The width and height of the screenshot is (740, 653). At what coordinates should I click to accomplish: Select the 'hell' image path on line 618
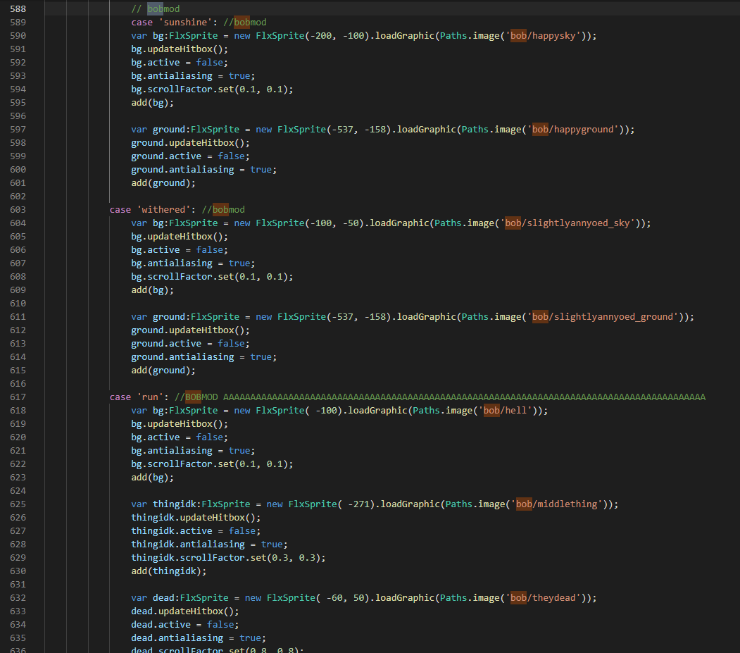515,410
